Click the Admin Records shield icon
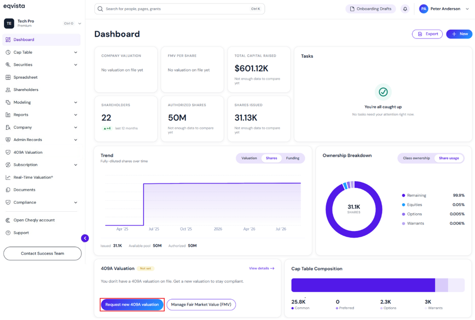Screen dimensions: 475x320 [x=8, y=140]
